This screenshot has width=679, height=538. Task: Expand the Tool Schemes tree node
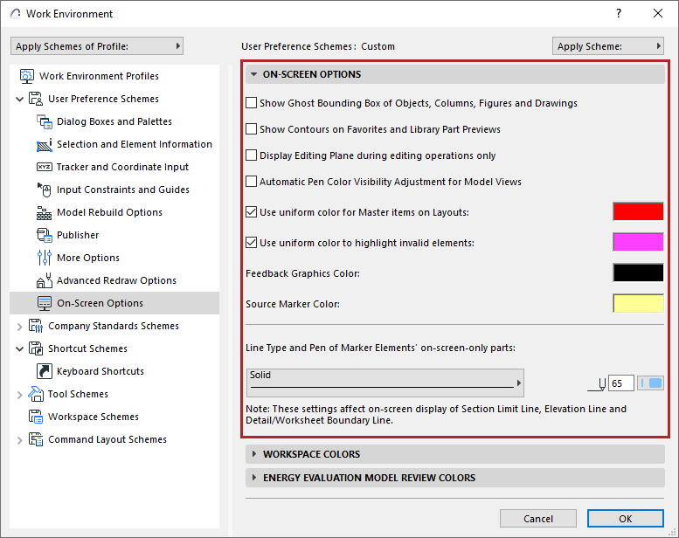coord(19,394)
